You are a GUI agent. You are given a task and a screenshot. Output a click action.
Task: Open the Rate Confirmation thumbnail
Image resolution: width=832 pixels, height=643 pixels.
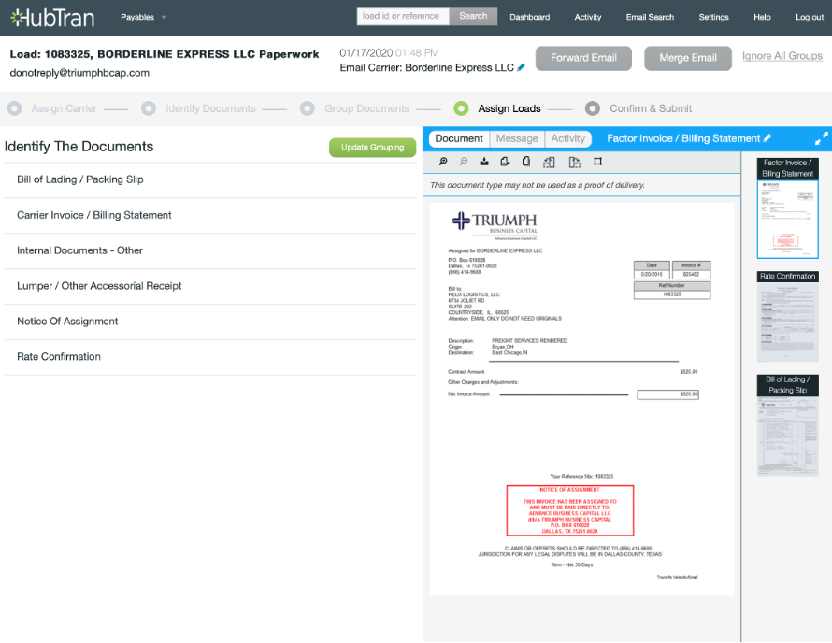(x=787, y=318)
